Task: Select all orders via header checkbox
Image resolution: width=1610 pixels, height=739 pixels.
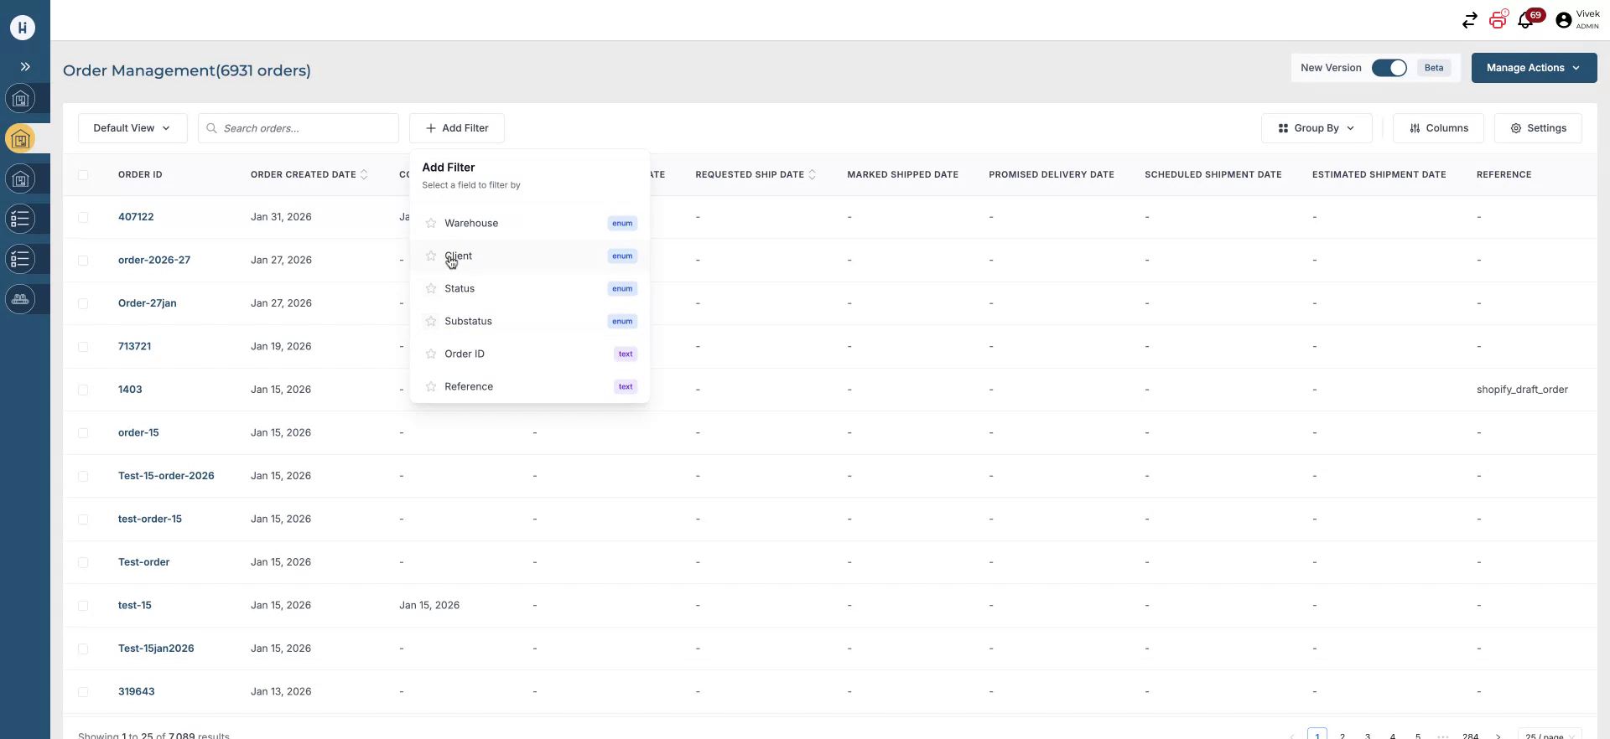Action: point(83,175)
